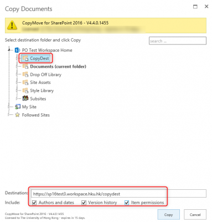Select PO Test Workspace Home label
Viewport: 212px width, 222px height.
coord(47,50)
